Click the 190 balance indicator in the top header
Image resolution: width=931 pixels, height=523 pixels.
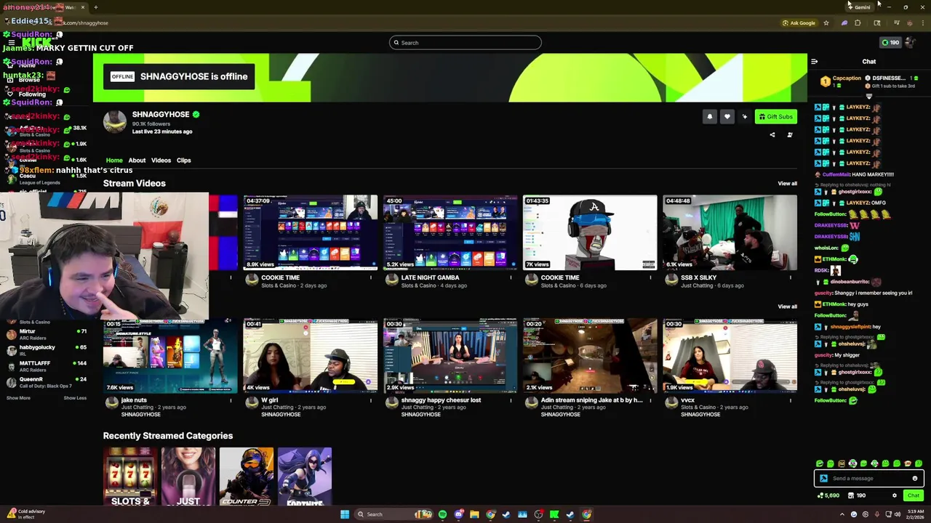tap(890, 42)
